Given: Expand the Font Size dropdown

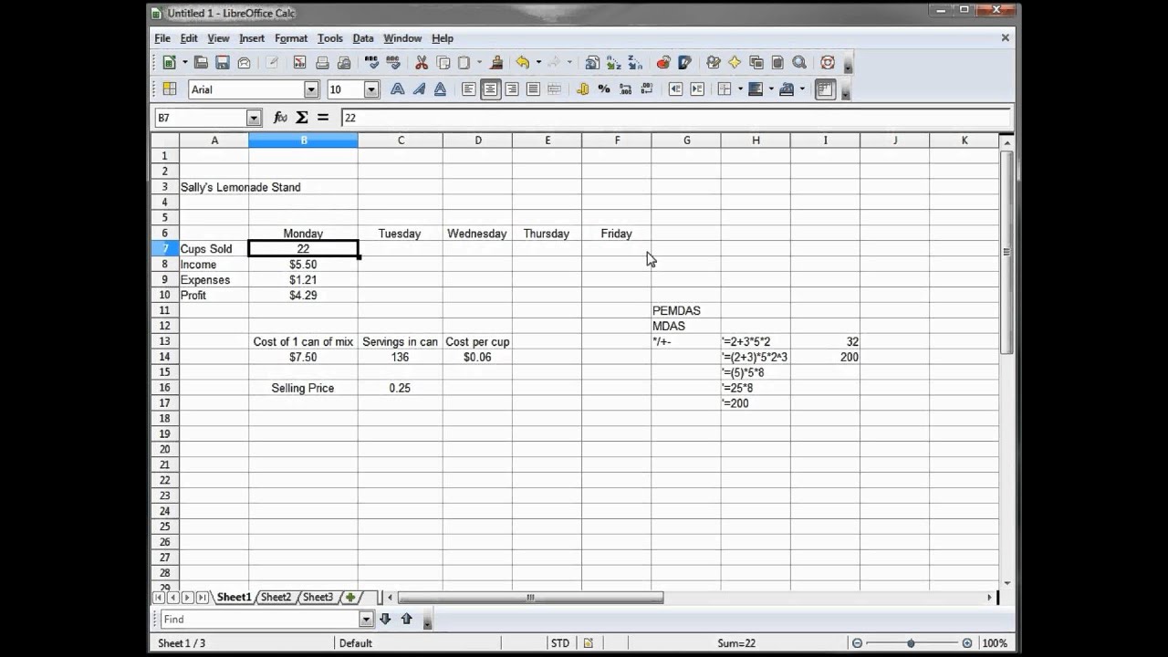Looking at the screenshot, I should click(x=371, y=89).
